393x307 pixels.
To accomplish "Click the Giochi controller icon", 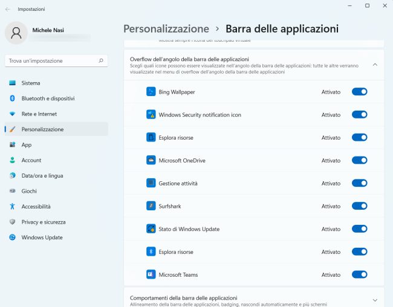I will [12, 191].
